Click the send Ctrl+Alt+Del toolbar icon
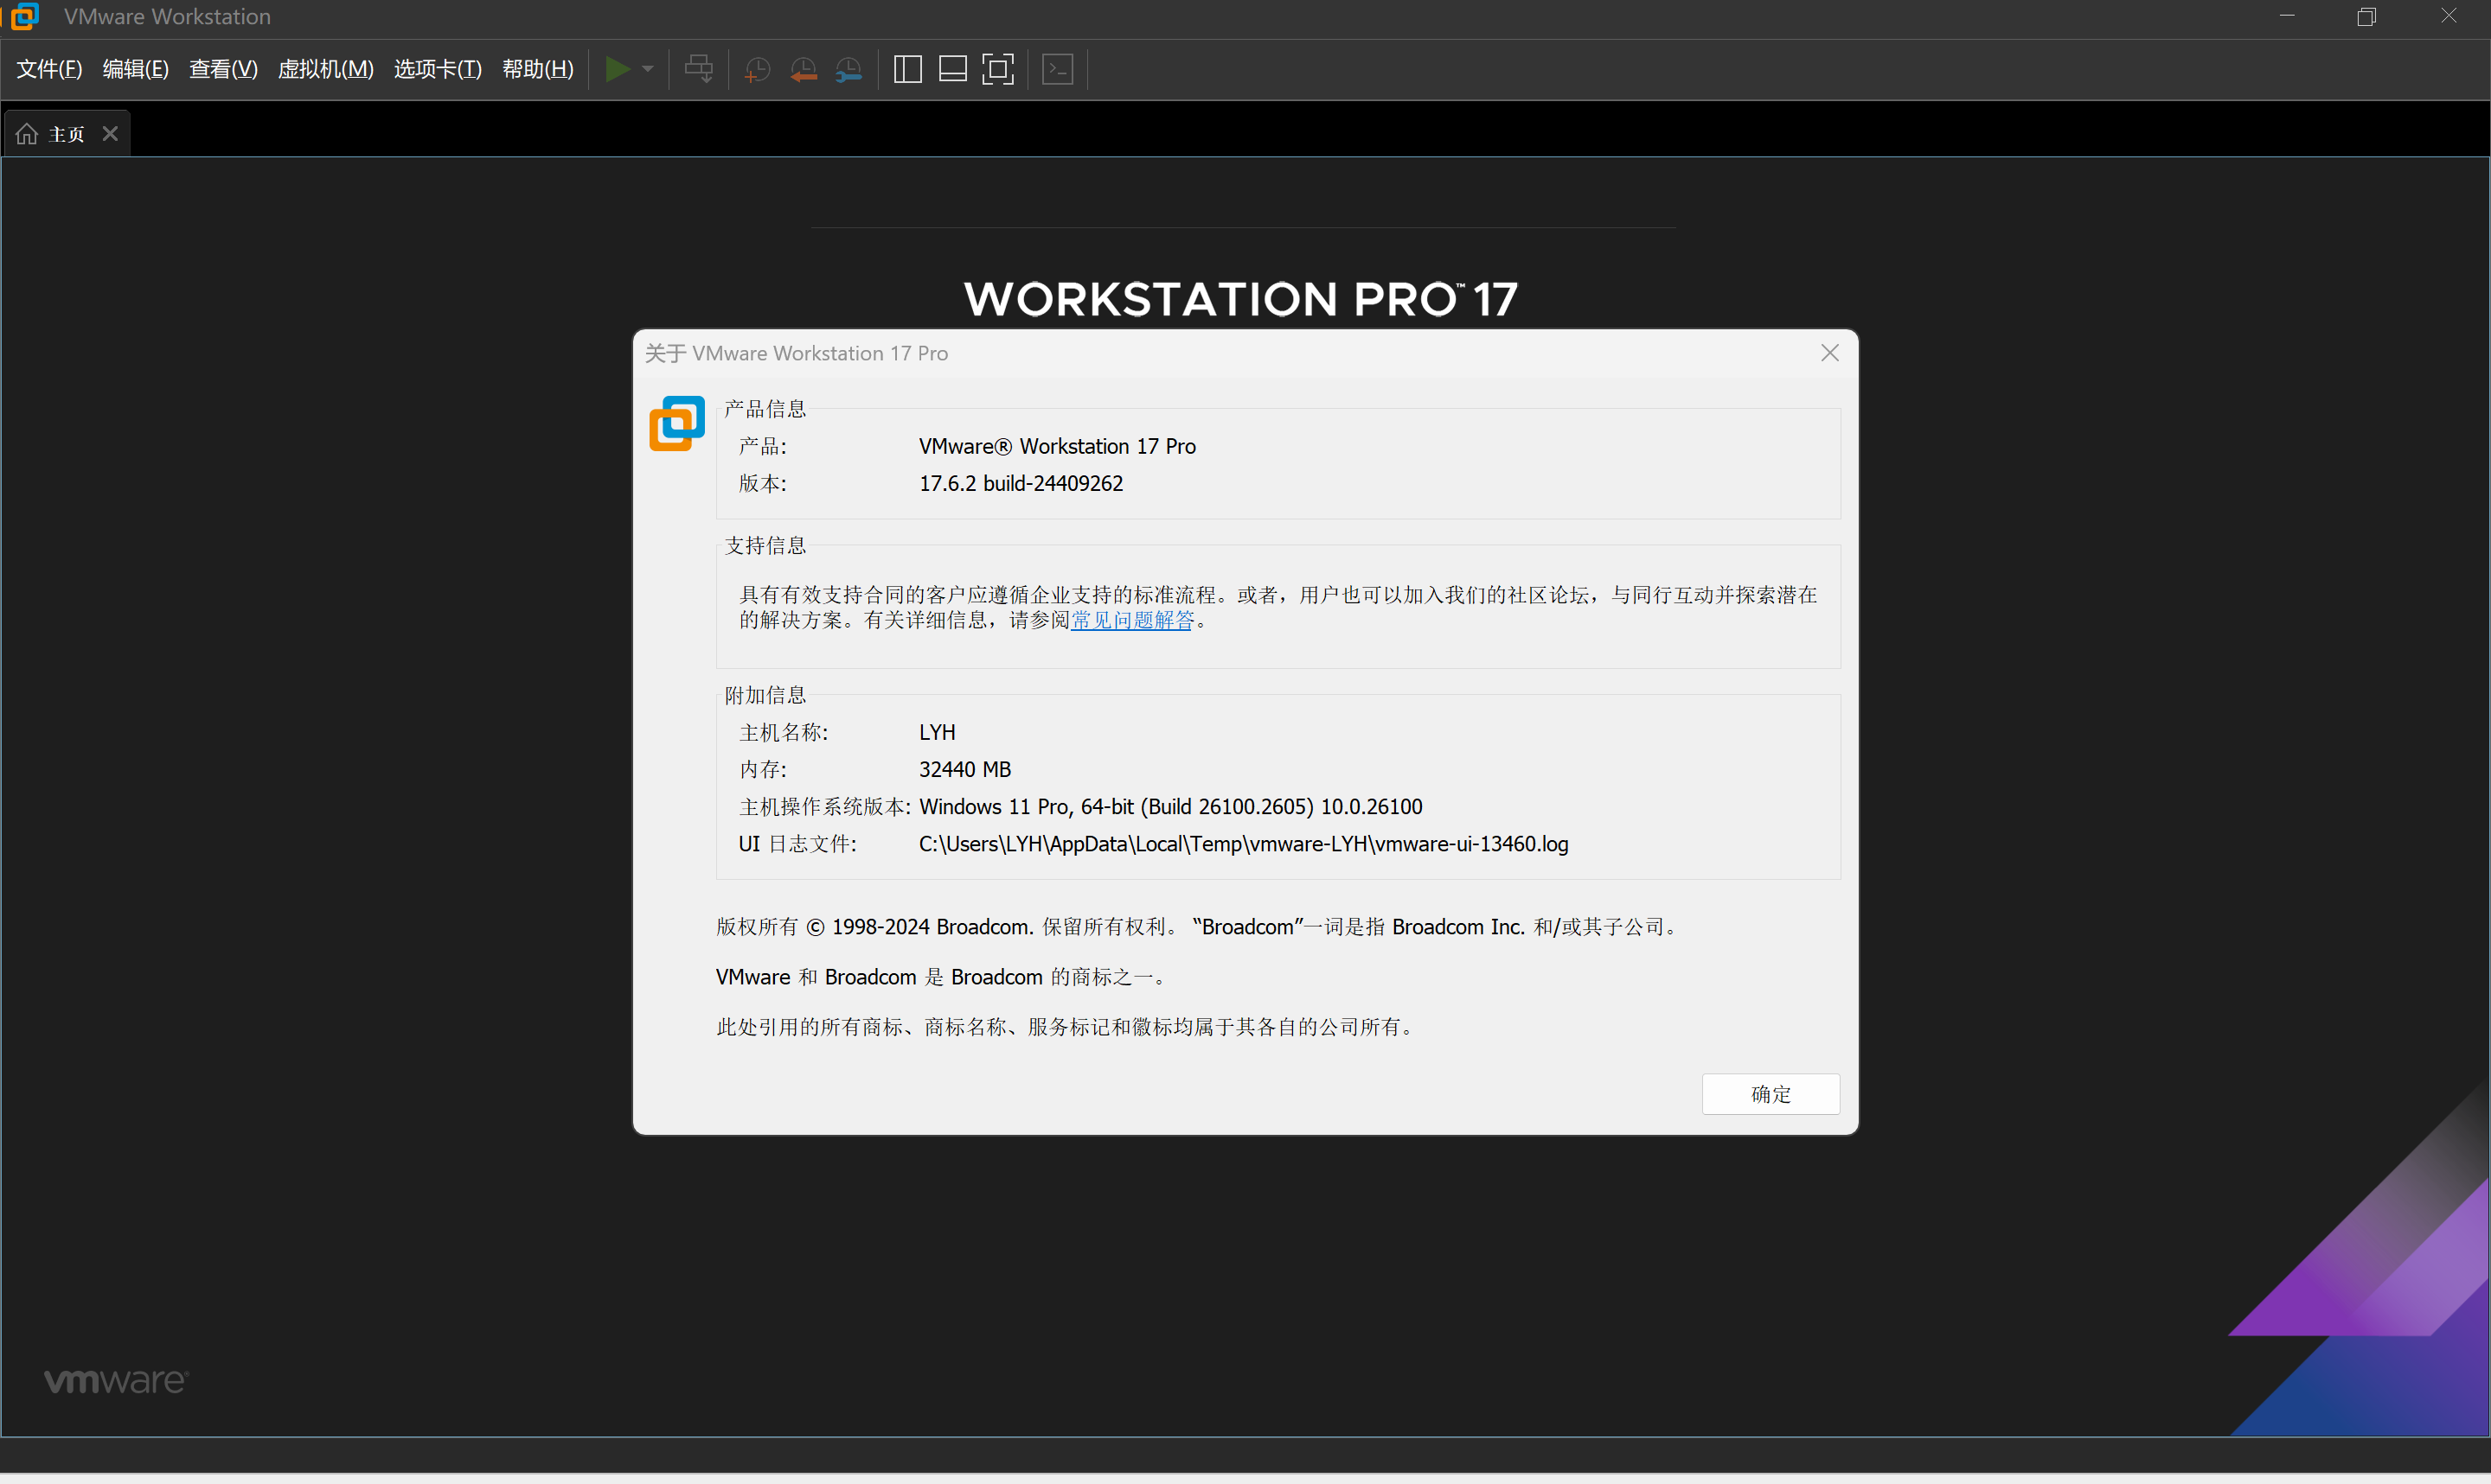Image resolution: width=2491 pixels, height=1484 pixels. 698,69
